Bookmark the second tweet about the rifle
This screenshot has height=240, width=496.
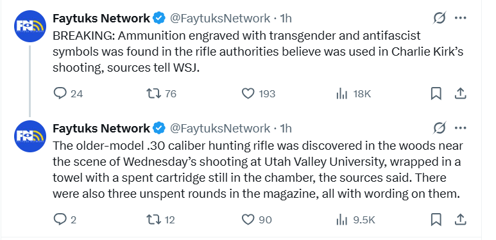[x=436, y=220]
